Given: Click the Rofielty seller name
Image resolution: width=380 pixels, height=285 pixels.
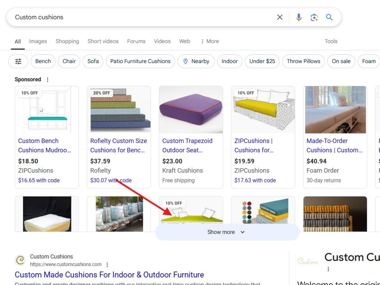Looking at the screenshot, I should (x=100, y=170).
